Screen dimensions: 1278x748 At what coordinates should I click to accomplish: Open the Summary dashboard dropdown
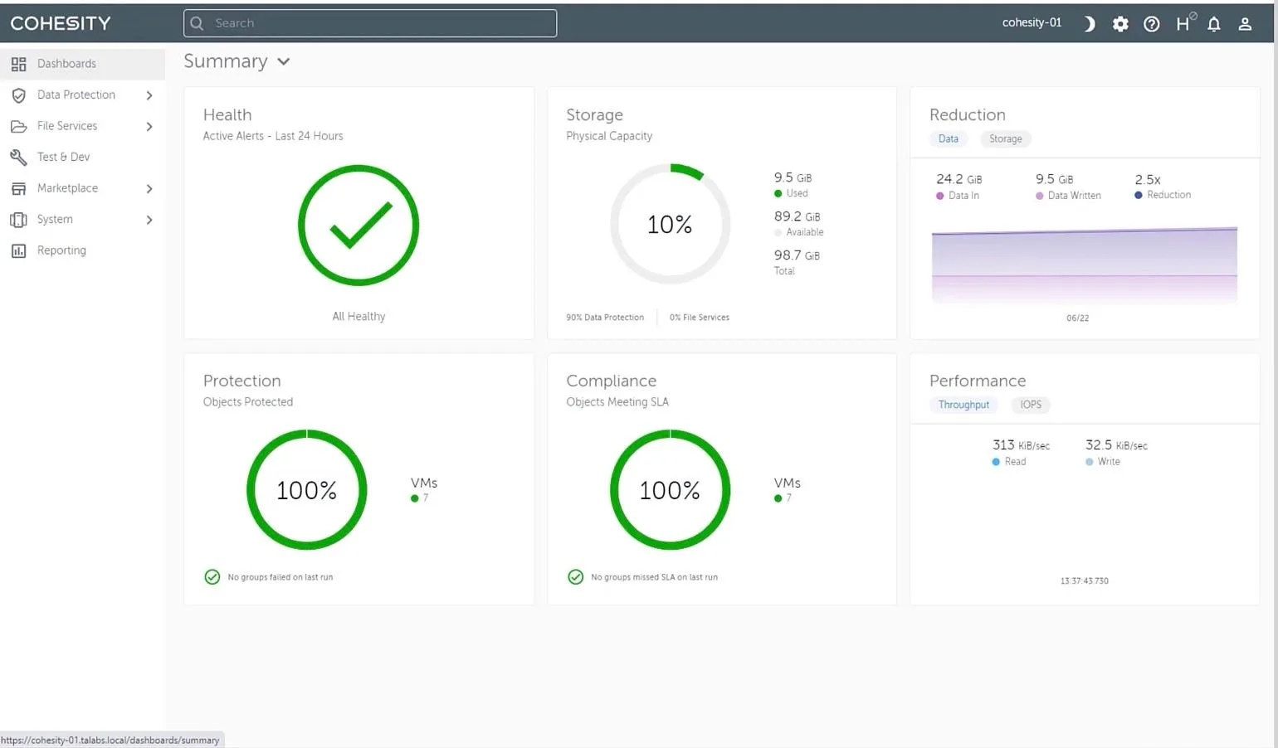237,61
